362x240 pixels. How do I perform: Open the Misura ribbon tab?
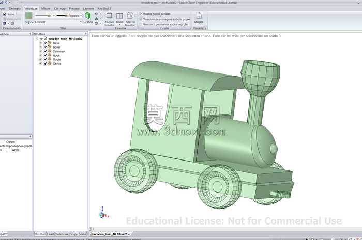(x=46, y=9)
